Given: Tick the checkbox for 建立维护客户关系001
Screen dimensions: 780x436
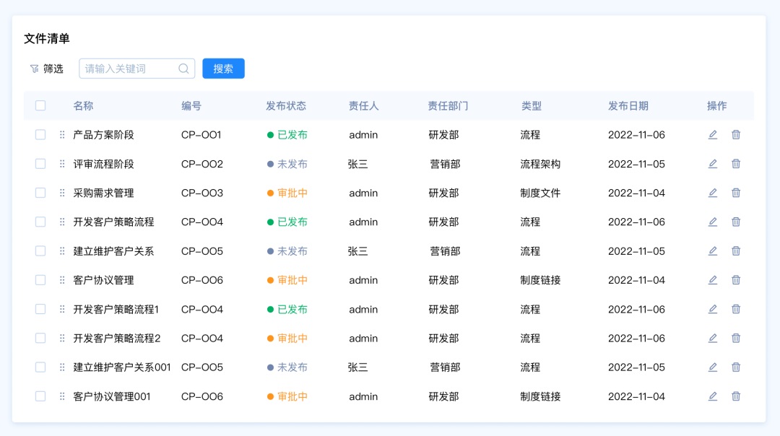Looking at the screenshot, I should coord(40,367).
